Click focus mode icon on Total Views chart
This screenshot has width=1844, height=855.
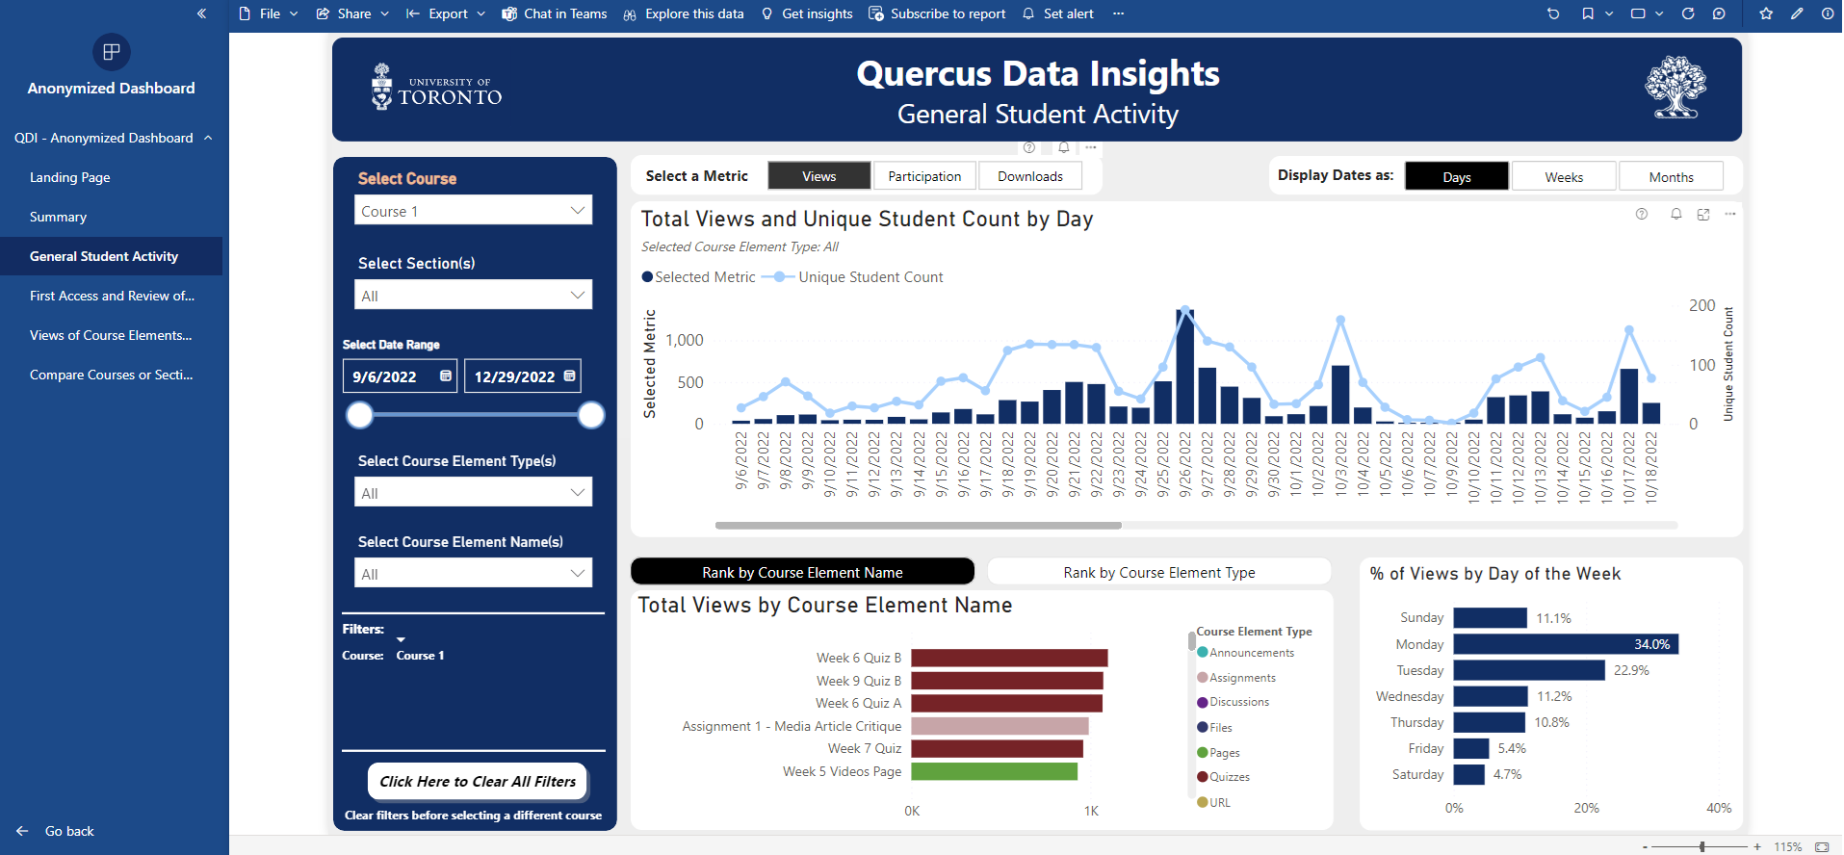pyautogui.click(x=1703, y=214)
